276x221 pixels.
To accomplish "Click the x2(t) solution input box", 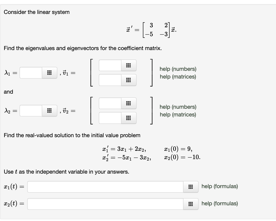I will (x=104, y=204).
